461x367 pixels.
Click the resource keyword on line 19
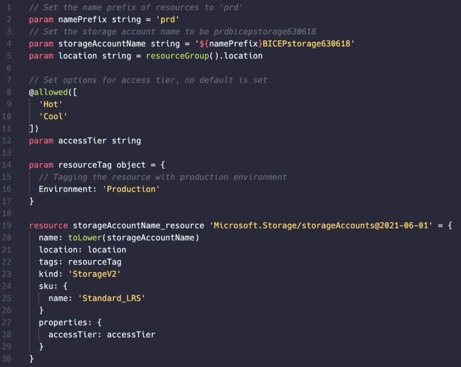(49, 225)
